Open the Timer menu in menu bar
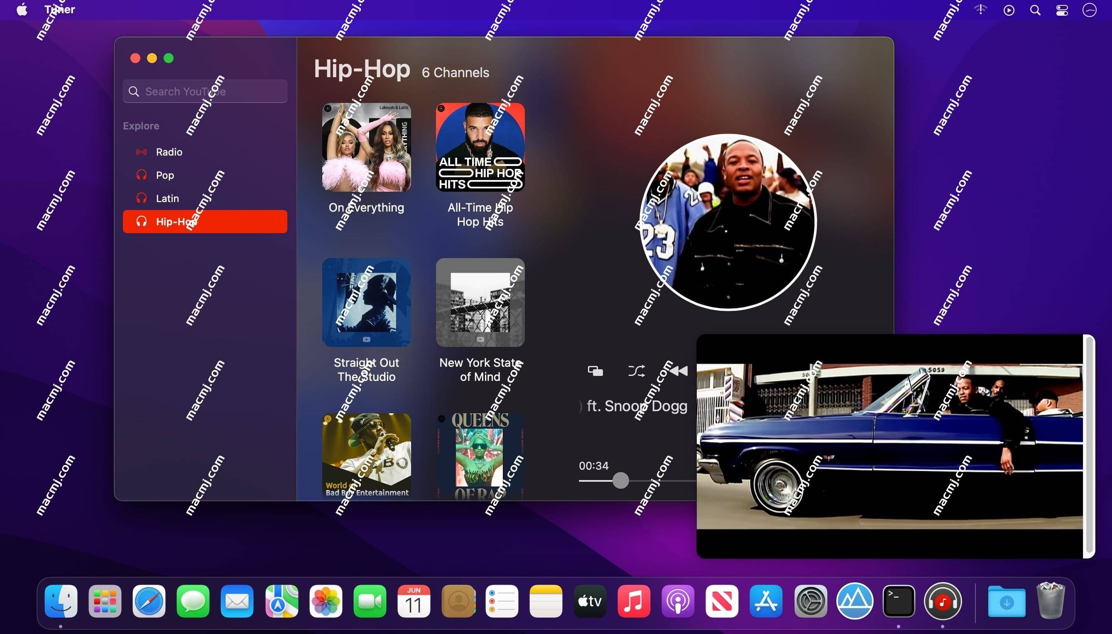 click(x=60, y=10)
